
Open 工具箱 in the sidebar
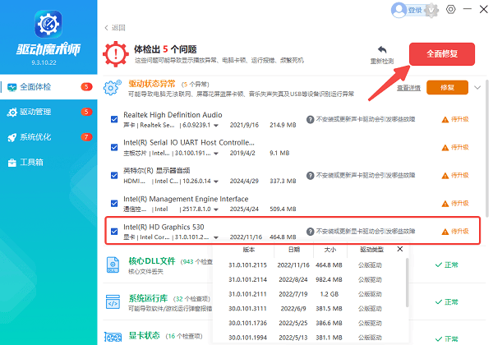tap(48, 162)
